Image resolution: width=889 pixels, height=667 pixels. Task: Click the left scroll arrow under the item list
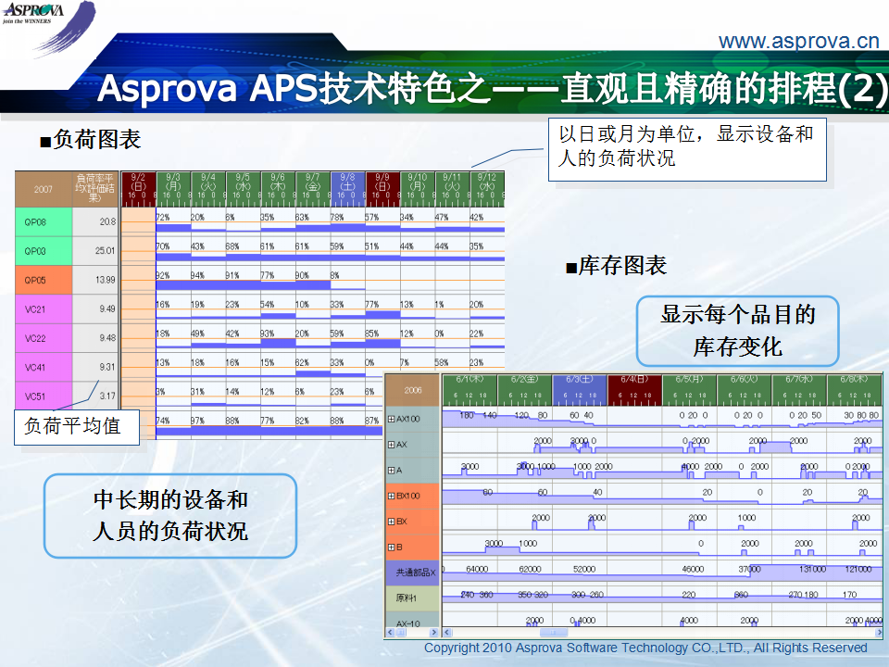[x=390, y=632]
